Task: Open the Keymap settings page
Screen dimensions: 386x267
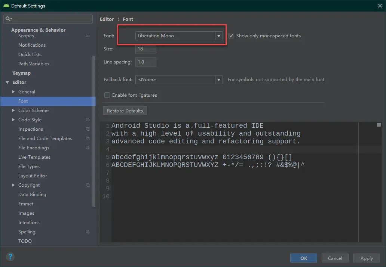Action: [x=21, y=73]
